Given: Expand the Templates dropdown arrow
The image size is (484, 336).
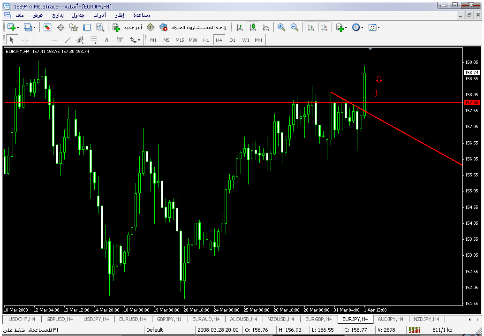Looking at the screenshot, I should pos(379,28).
